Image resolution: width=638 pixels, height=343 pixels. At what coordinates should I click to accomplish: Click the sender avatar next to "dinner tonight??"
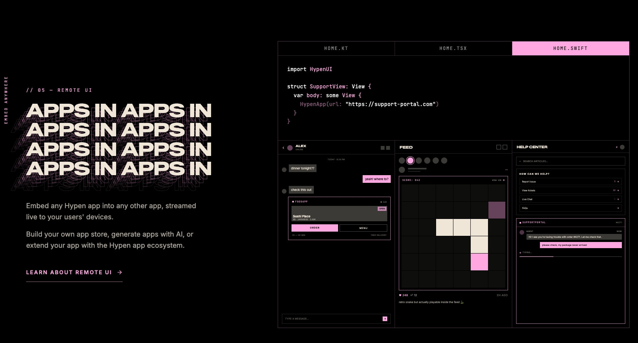pos(284,170)
